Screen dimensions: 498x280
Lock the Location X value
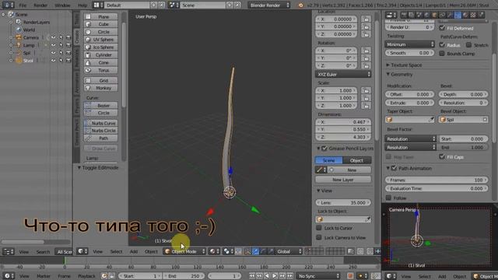366,19
